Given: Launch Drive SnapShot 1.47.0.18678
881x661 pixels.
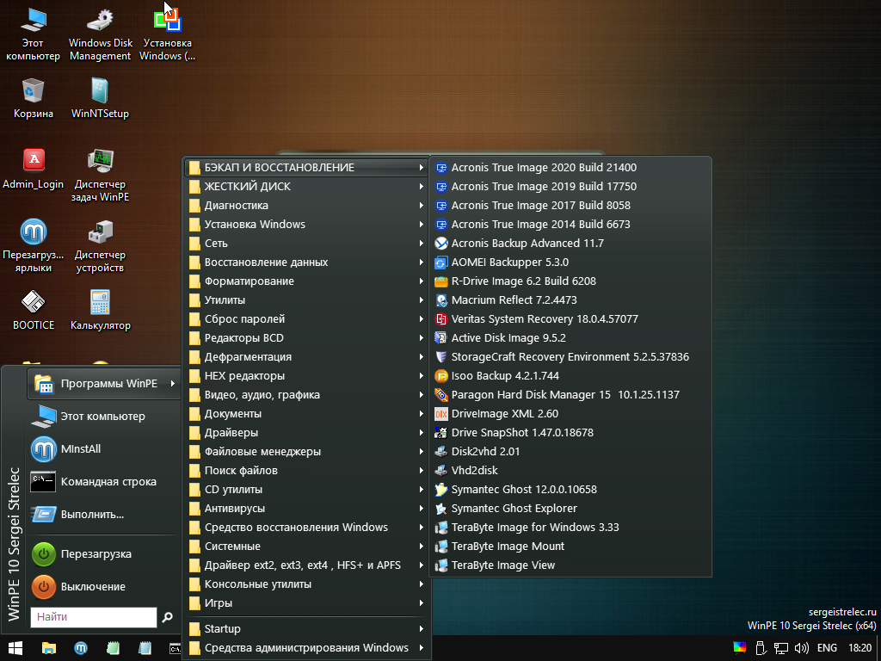Looking at the screenshot, I should pyautogui.click(x=570, y=433).
